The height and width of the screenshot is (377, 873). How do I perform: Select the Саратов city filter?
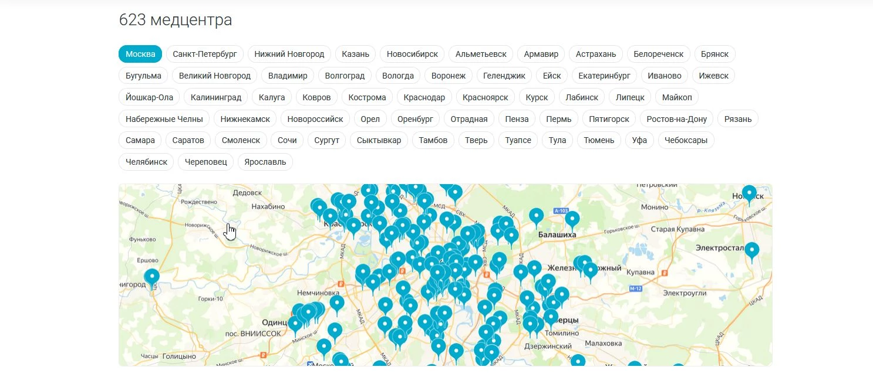(x=188, y=141)
